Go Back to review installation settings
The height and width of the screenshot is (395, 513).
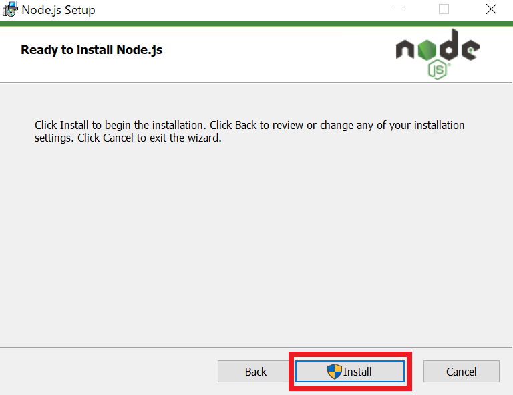click(x=256, y=372)
